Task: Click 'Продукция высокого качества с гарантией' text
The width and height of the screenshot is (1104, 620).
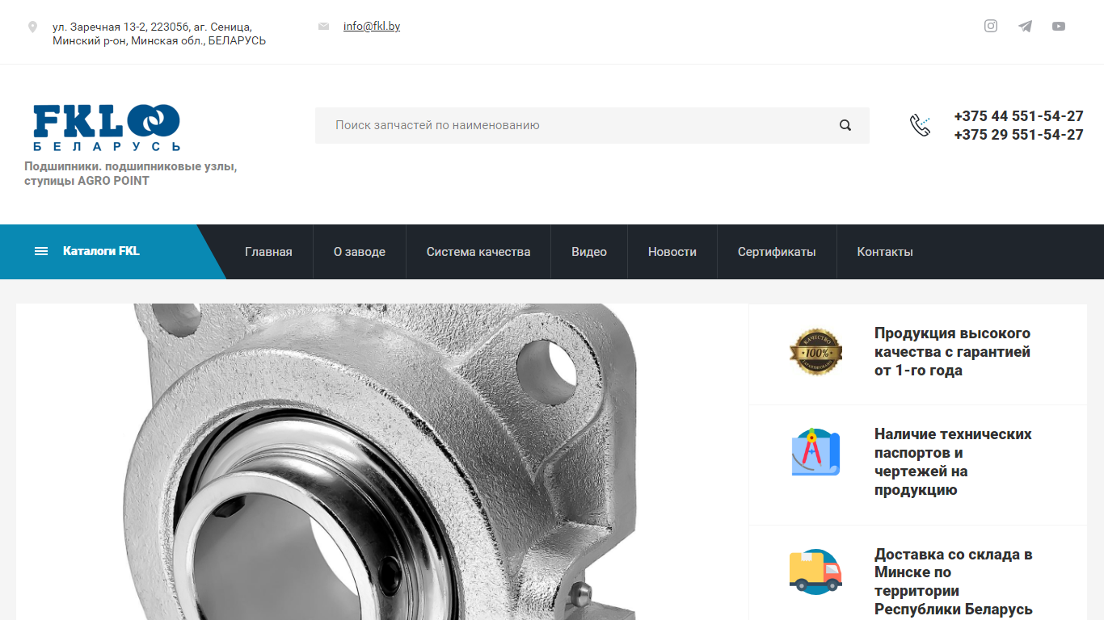Action: (952, 352)
